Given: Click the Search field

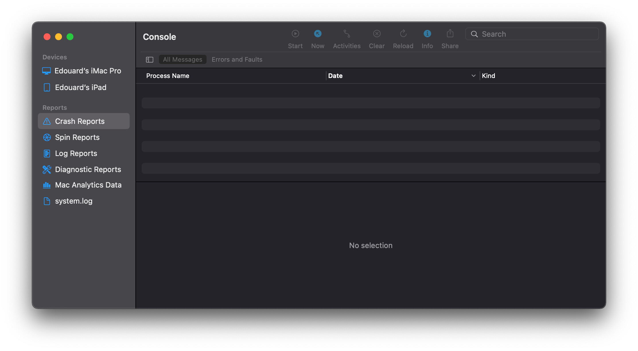Looking at the screenshot, I should pyautogui.click(x=532, y=34).
